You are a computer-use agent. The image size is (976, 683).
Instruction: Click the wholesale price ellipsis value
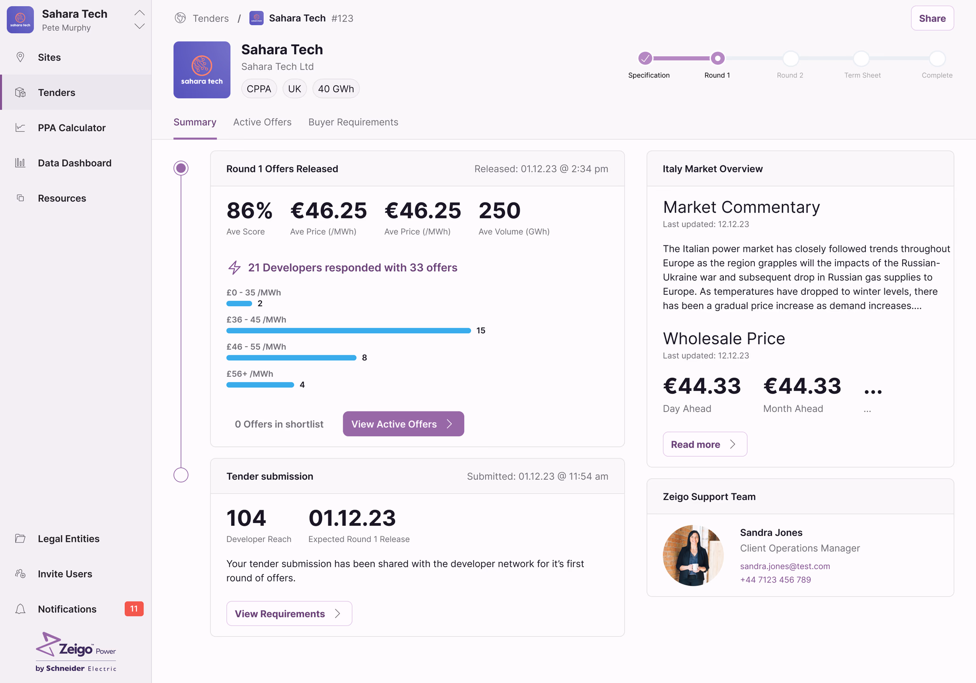pos(873,392)
